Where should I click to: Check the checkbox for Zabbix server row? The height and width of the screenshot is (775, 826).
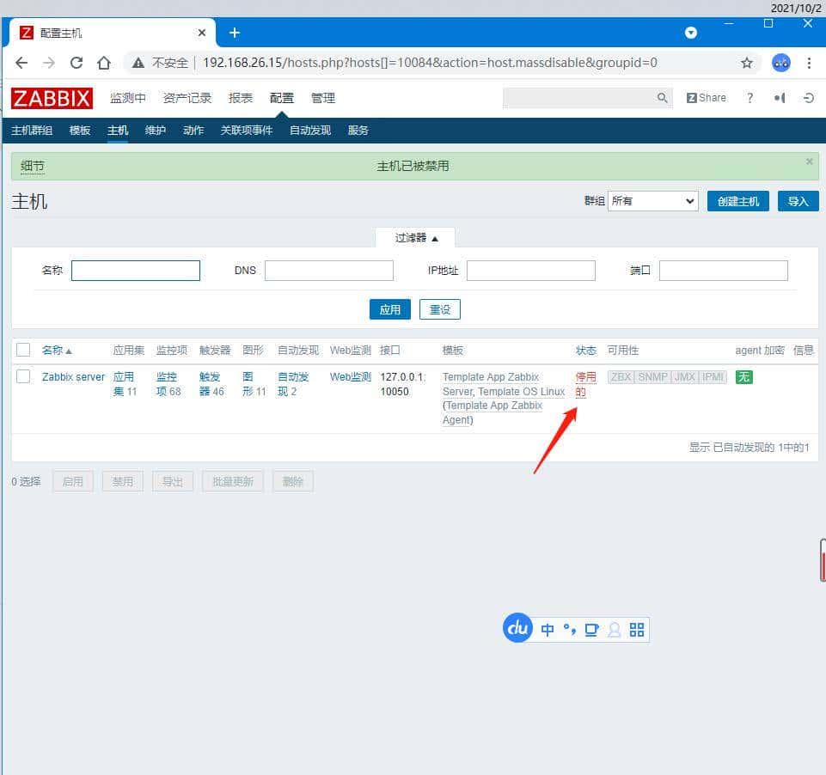tap(23, 376)
